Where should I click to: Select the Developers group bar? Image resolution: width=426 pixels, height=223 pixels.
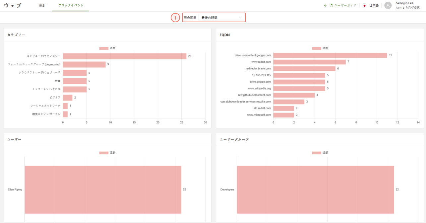click(315, 189)
